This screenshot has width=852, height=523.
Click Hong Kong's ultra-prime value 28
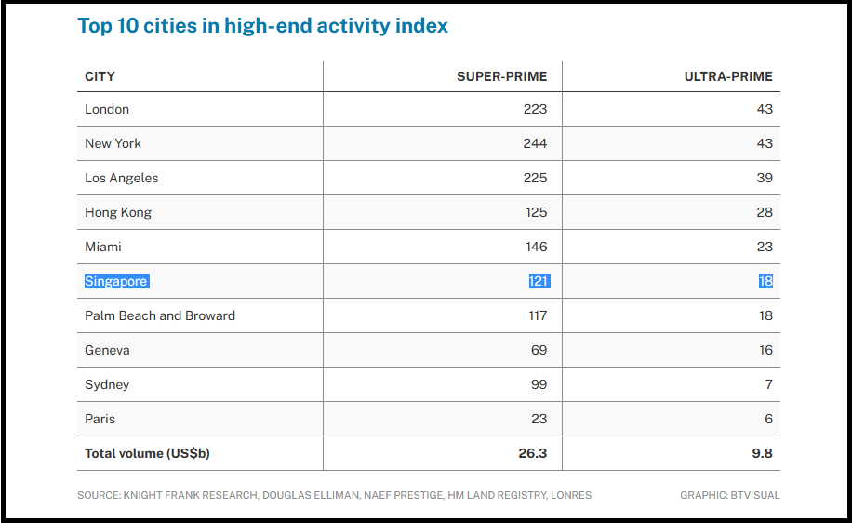pyautogui.click(x=764, y=212)
